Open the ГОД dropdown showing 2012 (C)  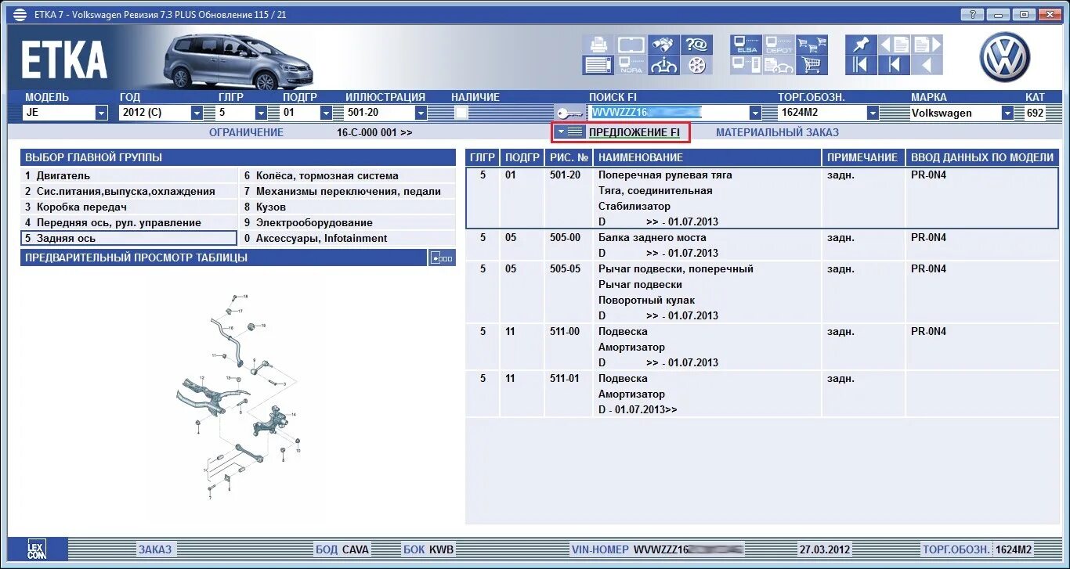[197, 113]
